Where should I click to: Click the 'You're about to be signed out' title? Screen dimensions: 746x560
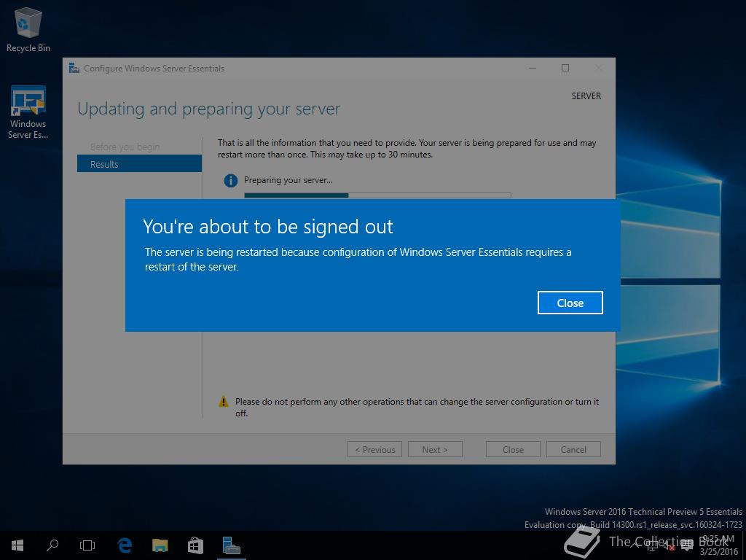pyautogui.click(x=268, y=227)
